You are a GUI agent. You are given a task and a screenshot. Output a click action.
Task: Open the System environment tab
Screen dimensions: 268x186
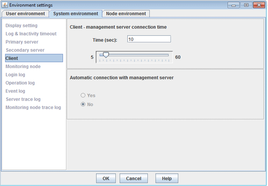point(76,14)
